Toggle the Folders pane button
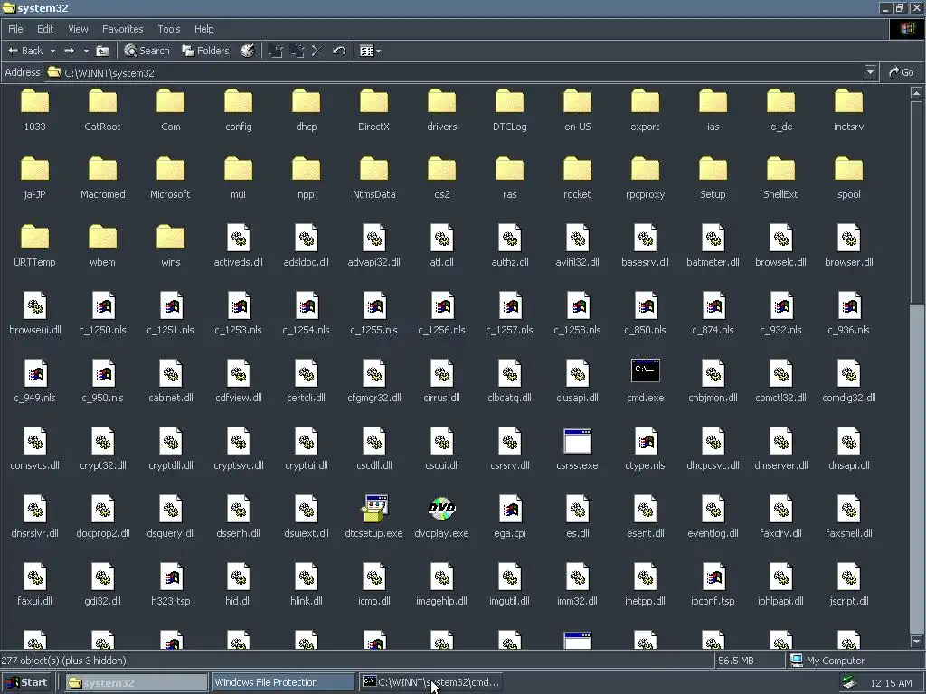The image size is (926, 694). [x=205, y=51]
